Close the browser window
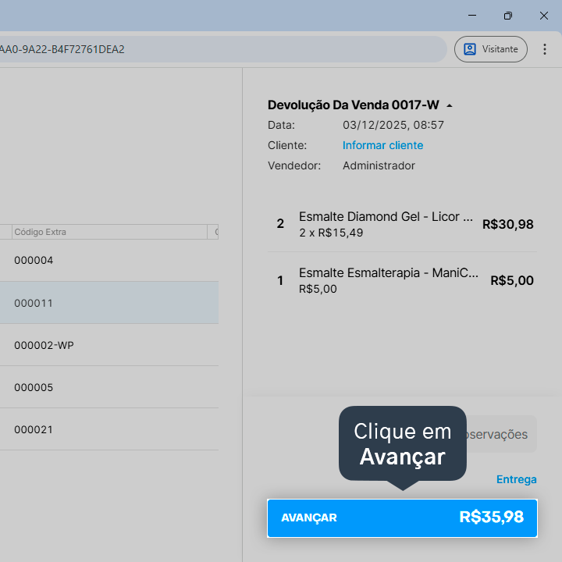The image size is (562, 562). click(544, 16)
